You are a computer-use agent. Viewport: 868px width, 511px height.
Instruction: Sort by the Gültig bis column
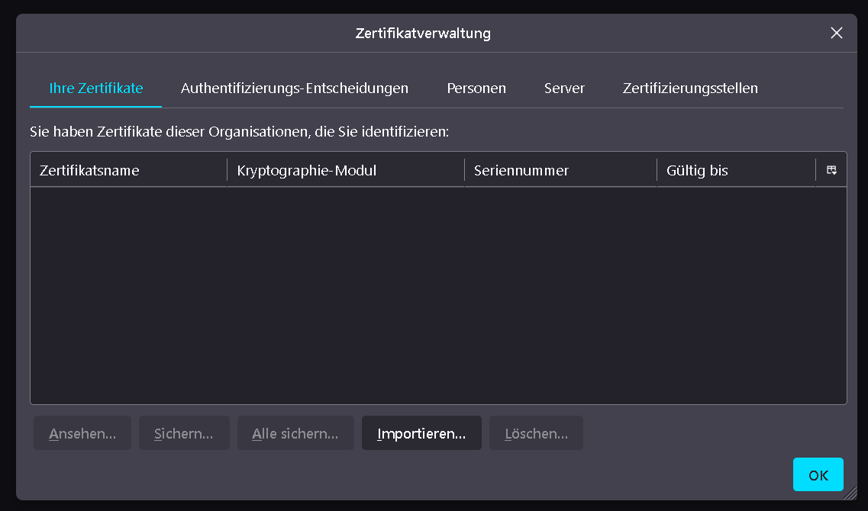click(x=736, y=170)
